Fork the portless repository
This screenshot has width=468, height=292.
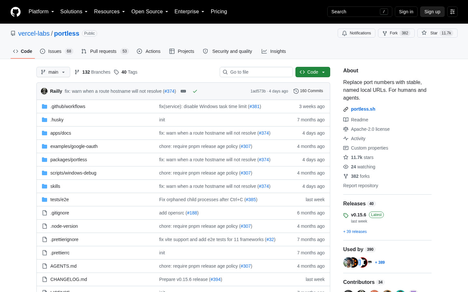click(x=396, y=33)
